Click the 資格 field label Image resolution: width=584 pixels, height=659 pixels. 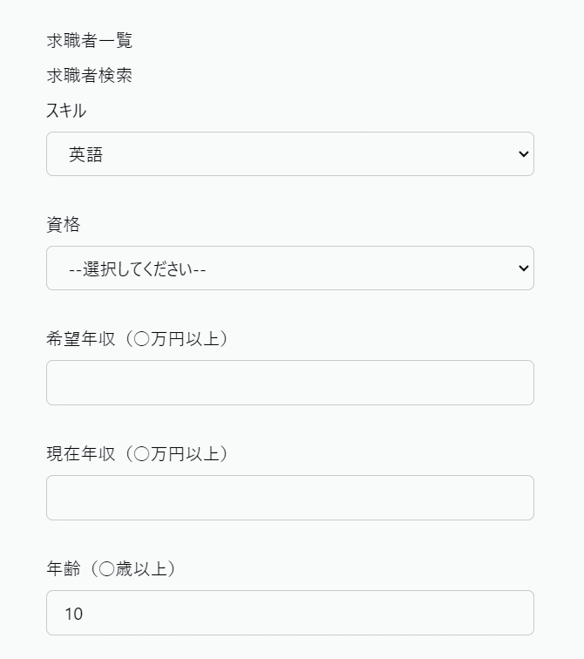click(x=63, y=225)
